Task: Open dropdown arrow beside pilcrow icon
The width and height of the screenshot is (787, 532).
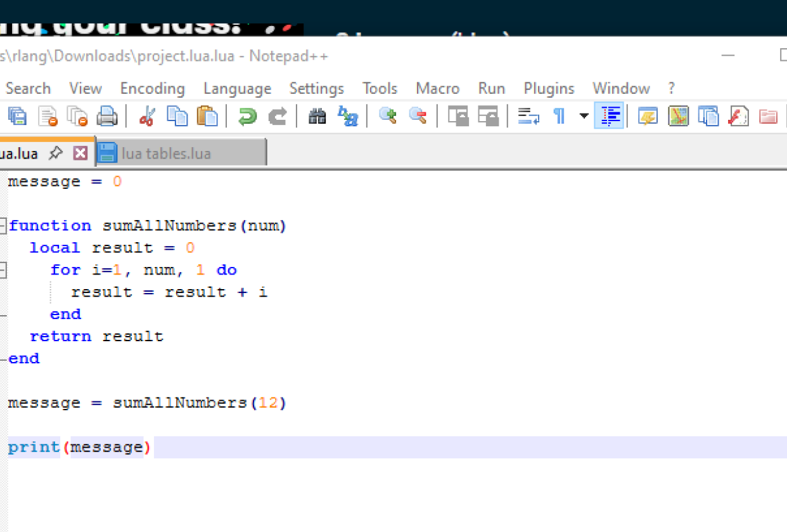Action: coord(584,116)
